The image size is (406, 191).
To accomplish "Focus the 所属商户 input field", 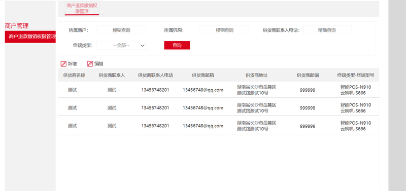I will click(x=121, y=30).
